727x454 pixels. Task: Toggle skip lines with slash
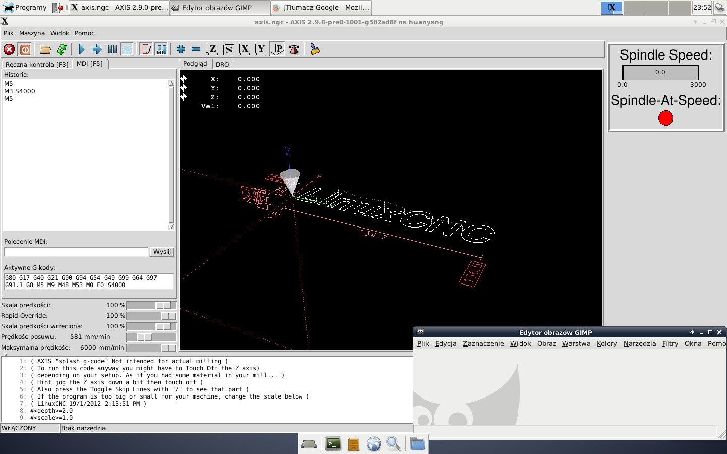(146, 49)
